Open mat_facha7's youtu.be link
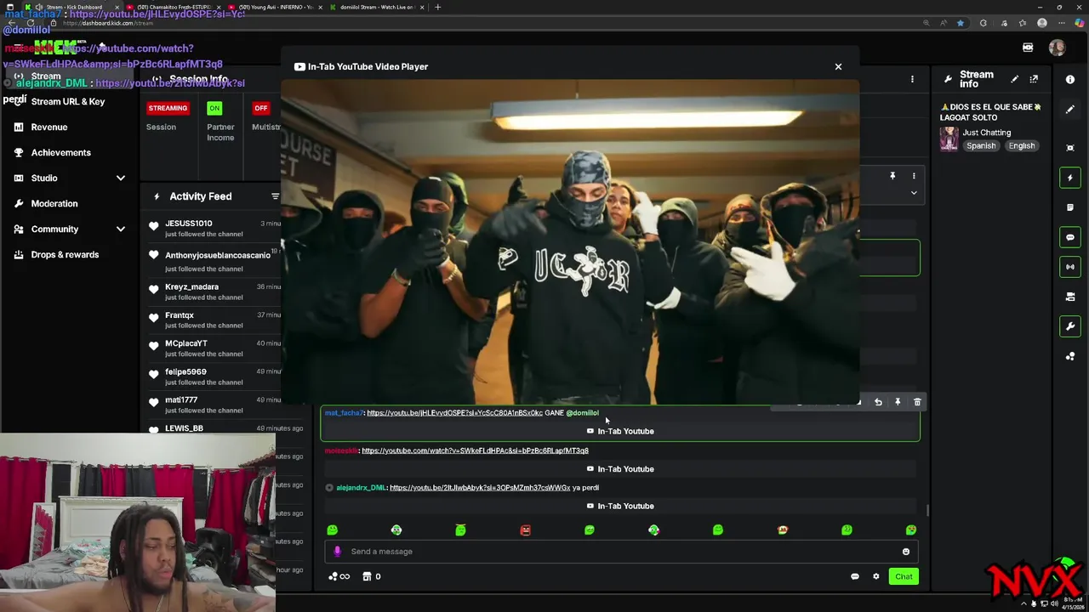The height and width of the screenshot is (612, 1089). click(x=454, y=413)
